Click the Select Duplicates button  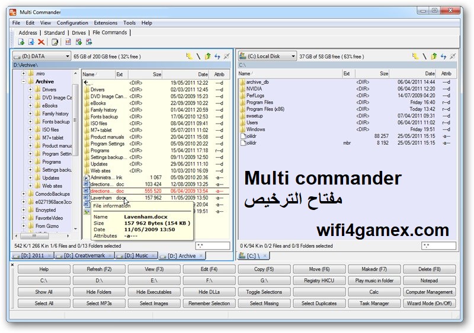[319, 303]
